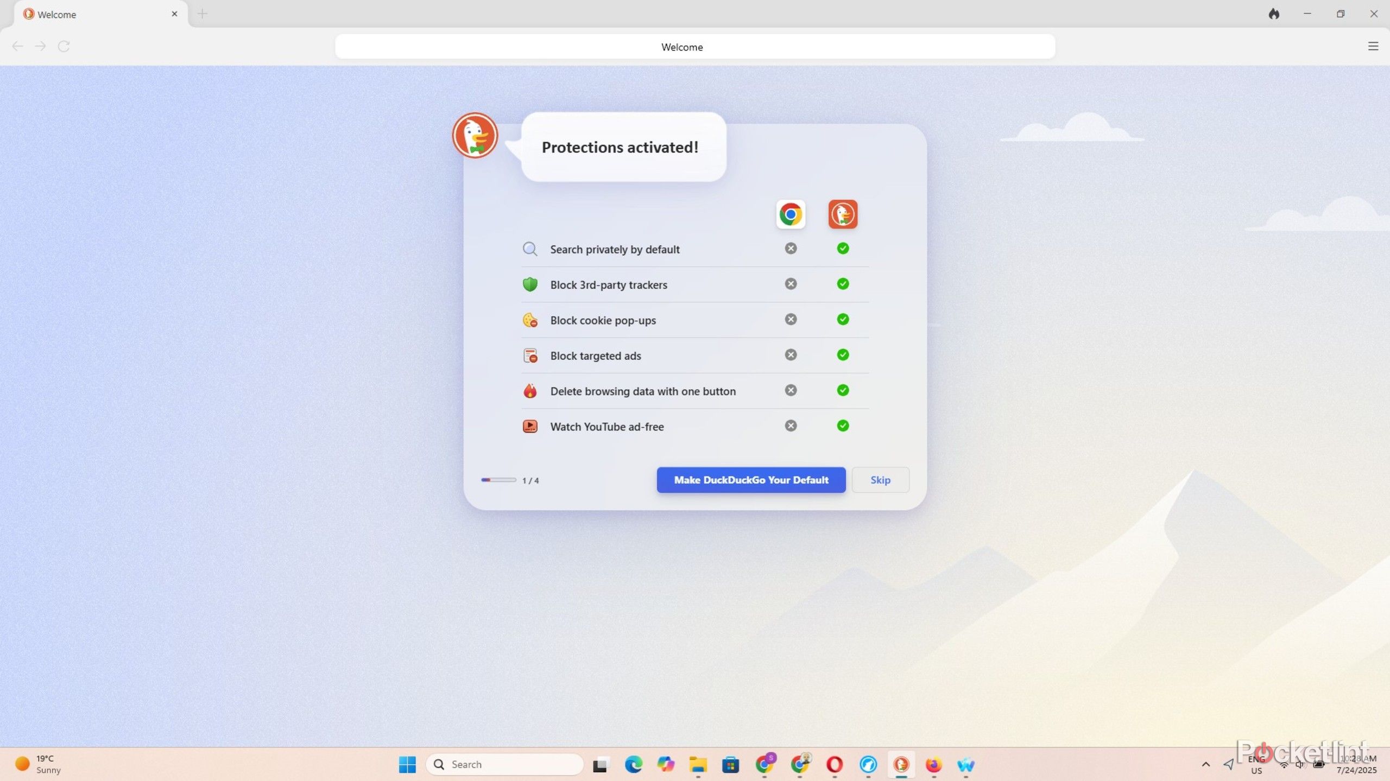Click the cookie pop-ups icon

pyautogui.click(x=530, y=320)
